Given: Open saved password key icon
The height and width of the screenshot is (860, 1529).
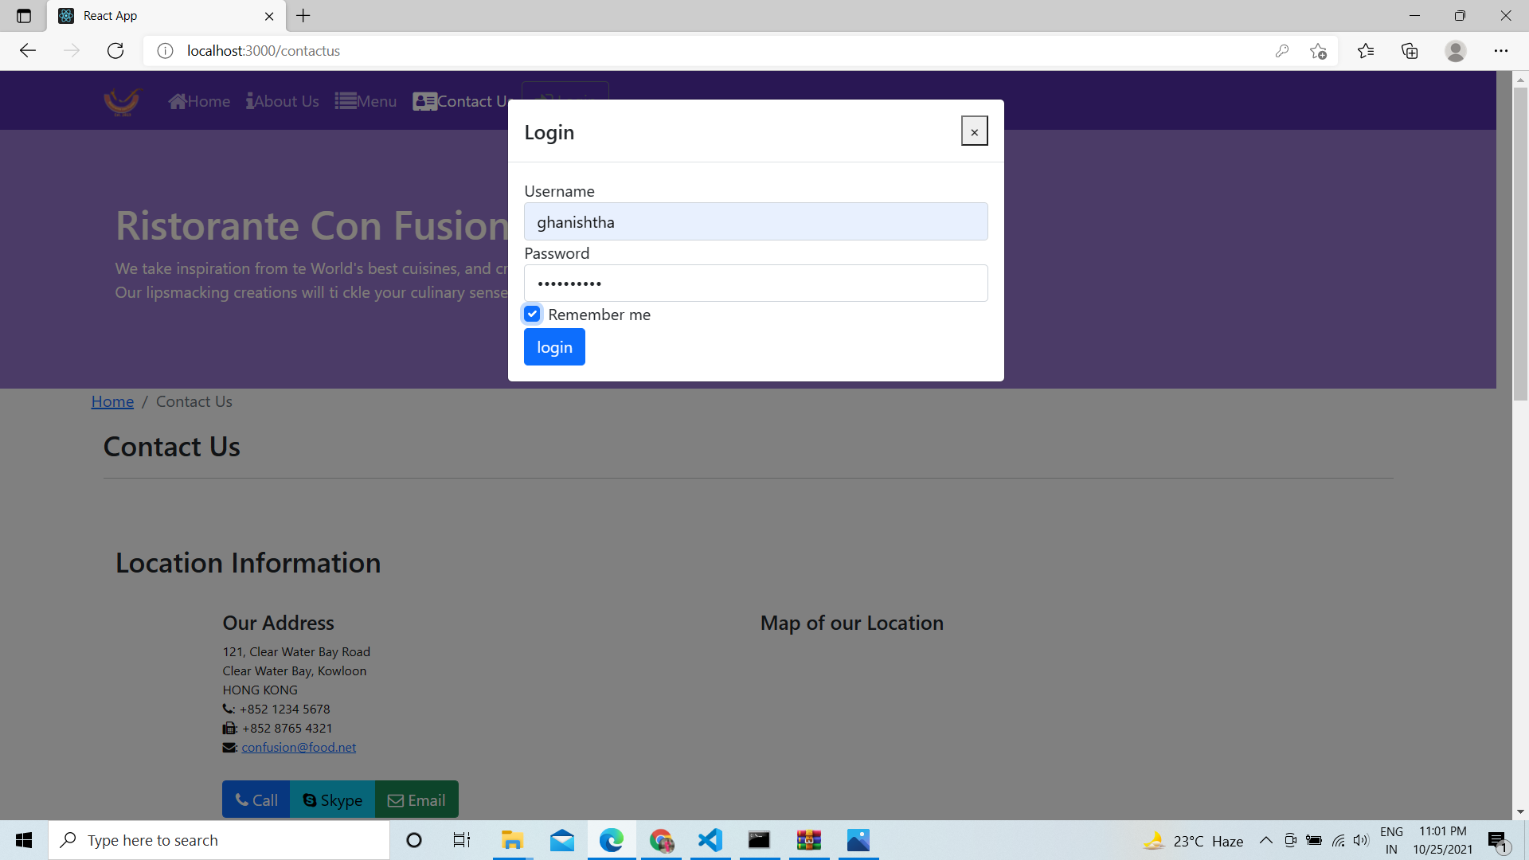Looking at the screenshot, I should tap(1281, 51).
